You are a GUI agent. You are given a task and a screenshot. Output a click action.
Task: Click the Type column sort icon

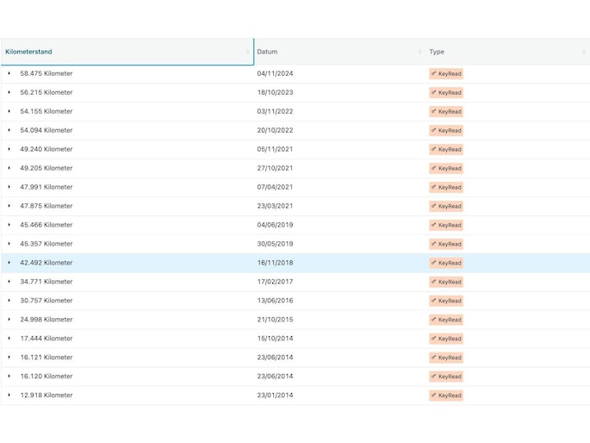[583, 52]
